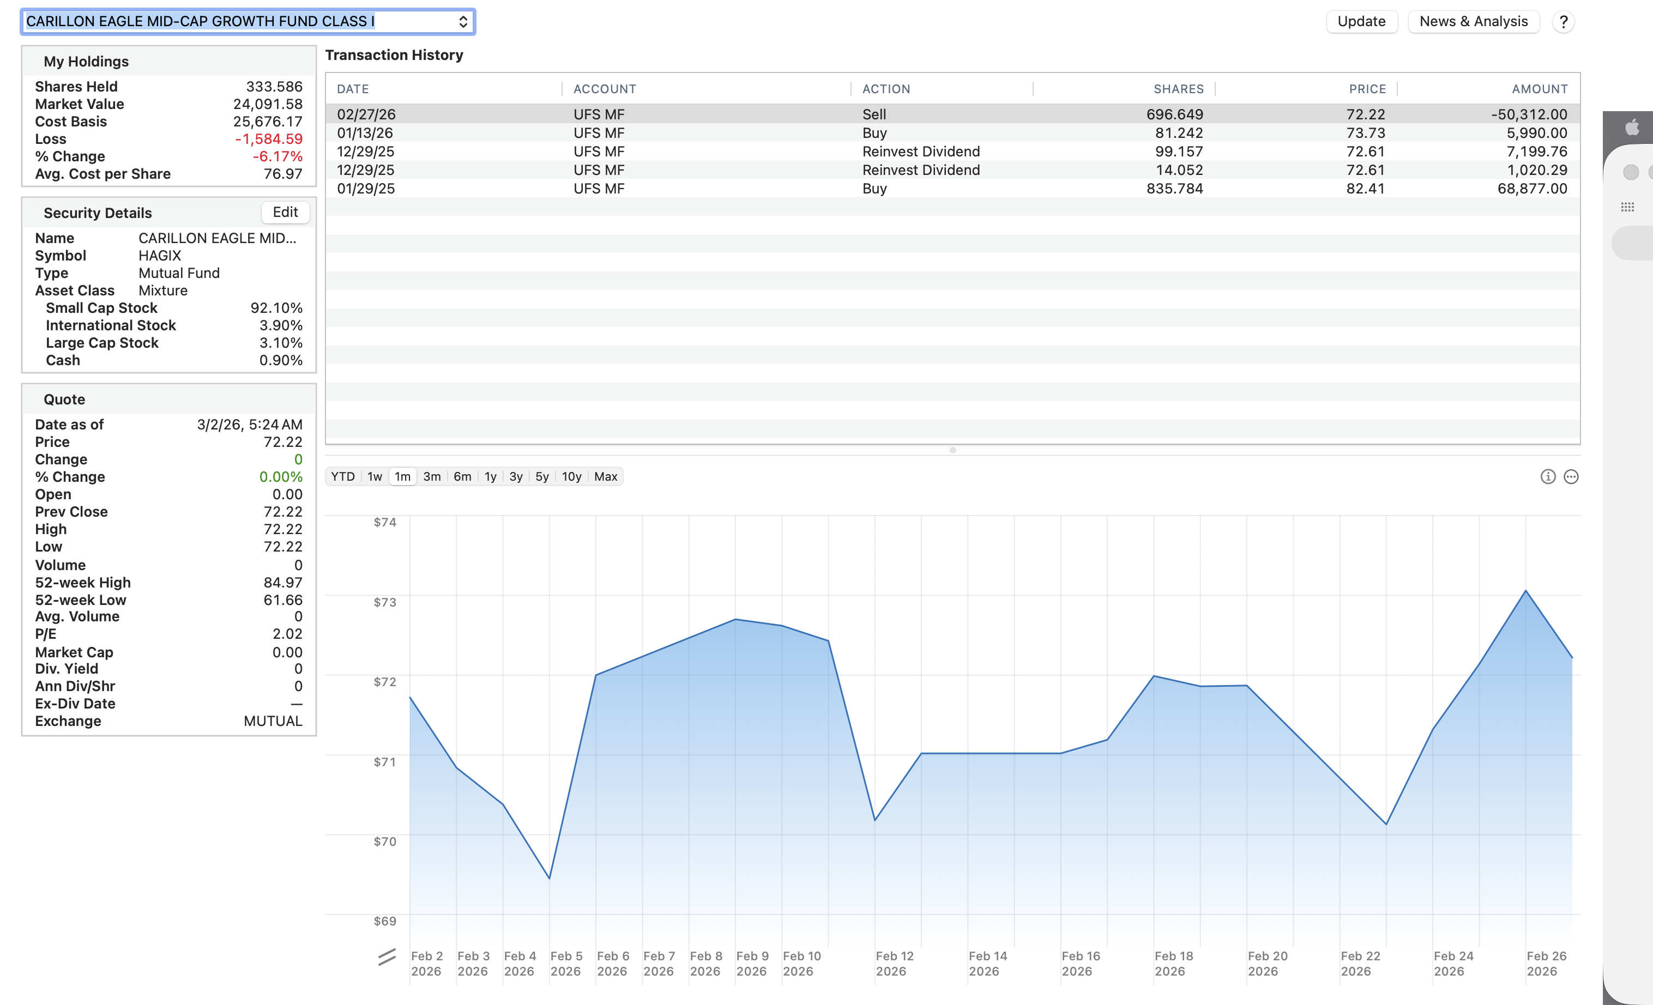The image size is (1653, 1005).
Task: Sort transactions by DATE column header
Action: click(x=353, y=89)
